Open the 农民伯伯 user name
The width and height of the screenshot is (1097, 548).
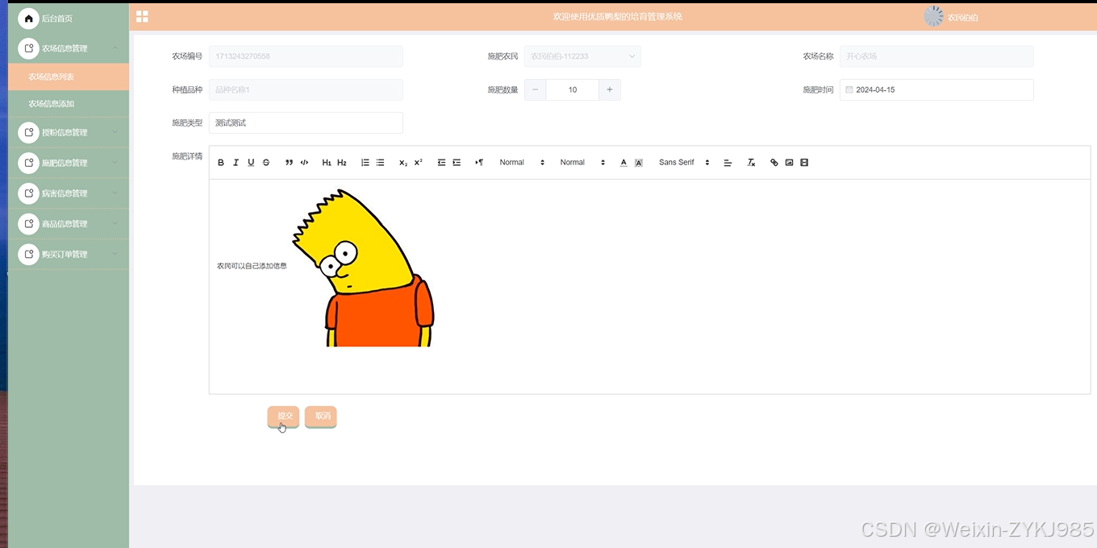click(962, 18)
